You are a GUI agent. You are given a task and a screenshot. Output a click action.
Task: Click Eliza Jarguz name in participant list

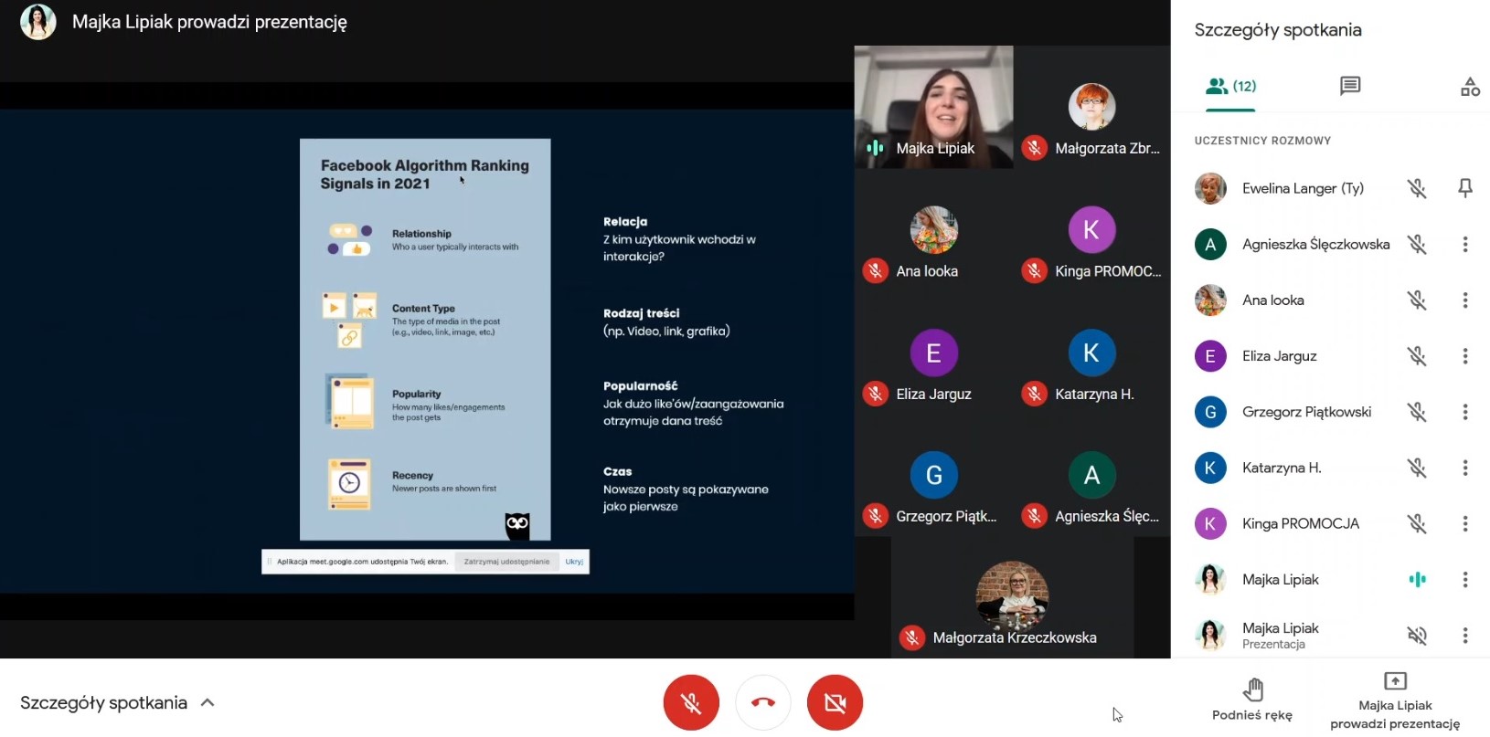tap(1280, 356)
